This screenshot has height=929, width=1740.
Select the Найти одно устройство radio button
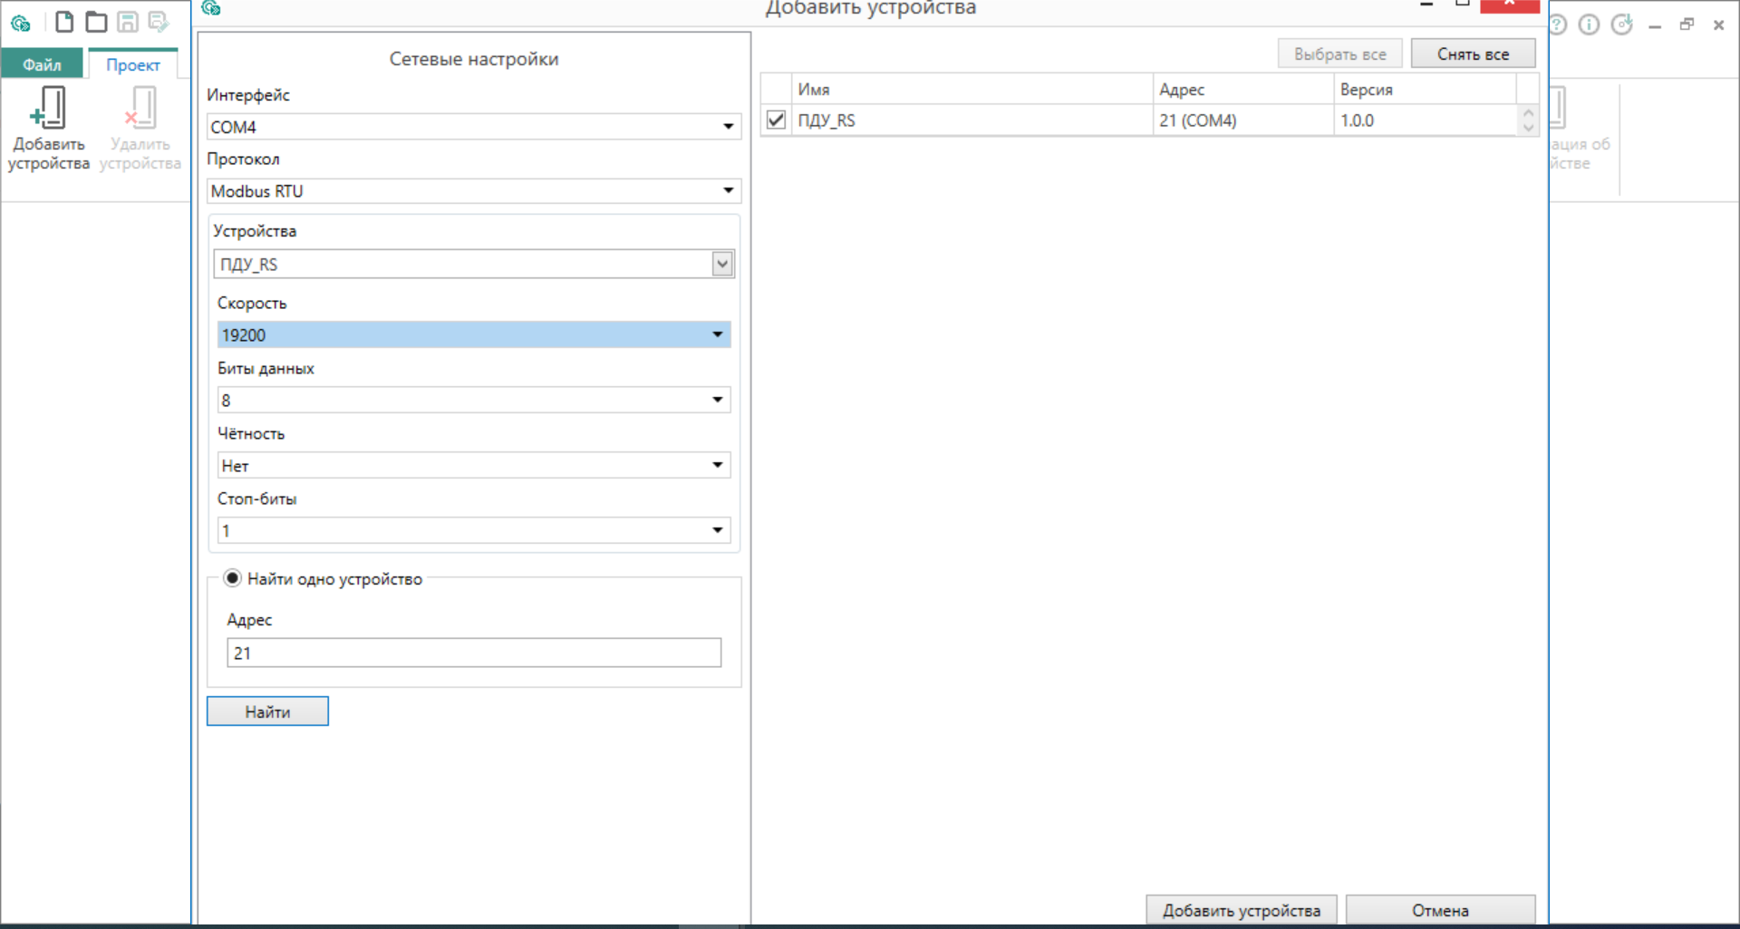click(x=233, y=578)
